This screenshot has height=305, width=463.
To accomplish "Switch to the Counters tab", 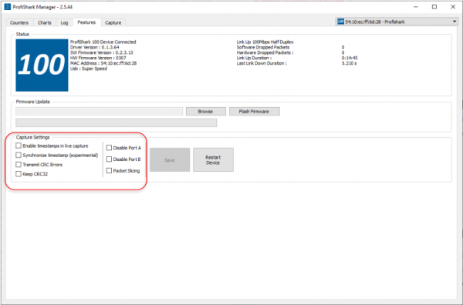I will click(19, 22).
